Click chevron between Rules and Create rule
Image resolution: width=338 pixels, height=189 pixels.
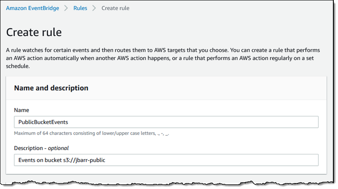click(95, 8)
